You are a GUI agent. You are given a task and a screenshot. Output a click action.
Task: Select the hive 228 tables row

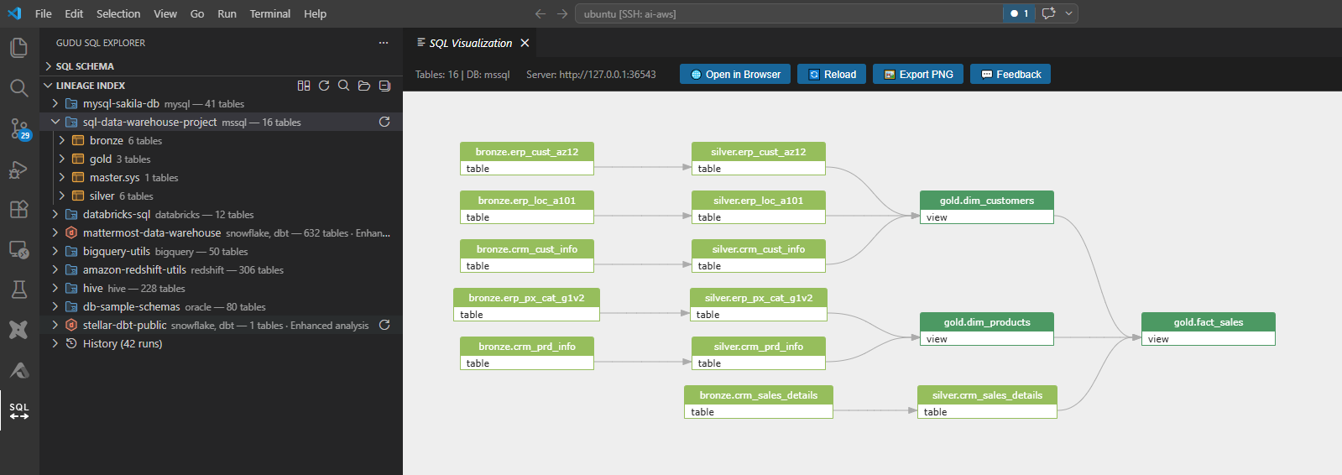pos(222,288)
